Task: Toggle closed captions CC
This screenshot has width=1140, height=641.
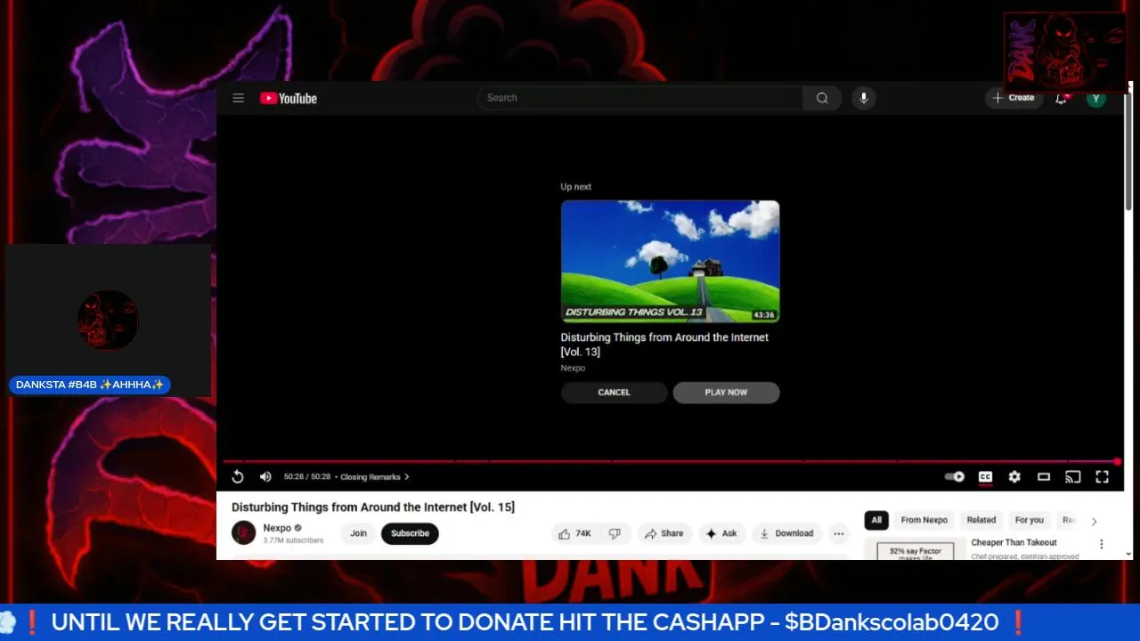Action: tap(985, 477)
